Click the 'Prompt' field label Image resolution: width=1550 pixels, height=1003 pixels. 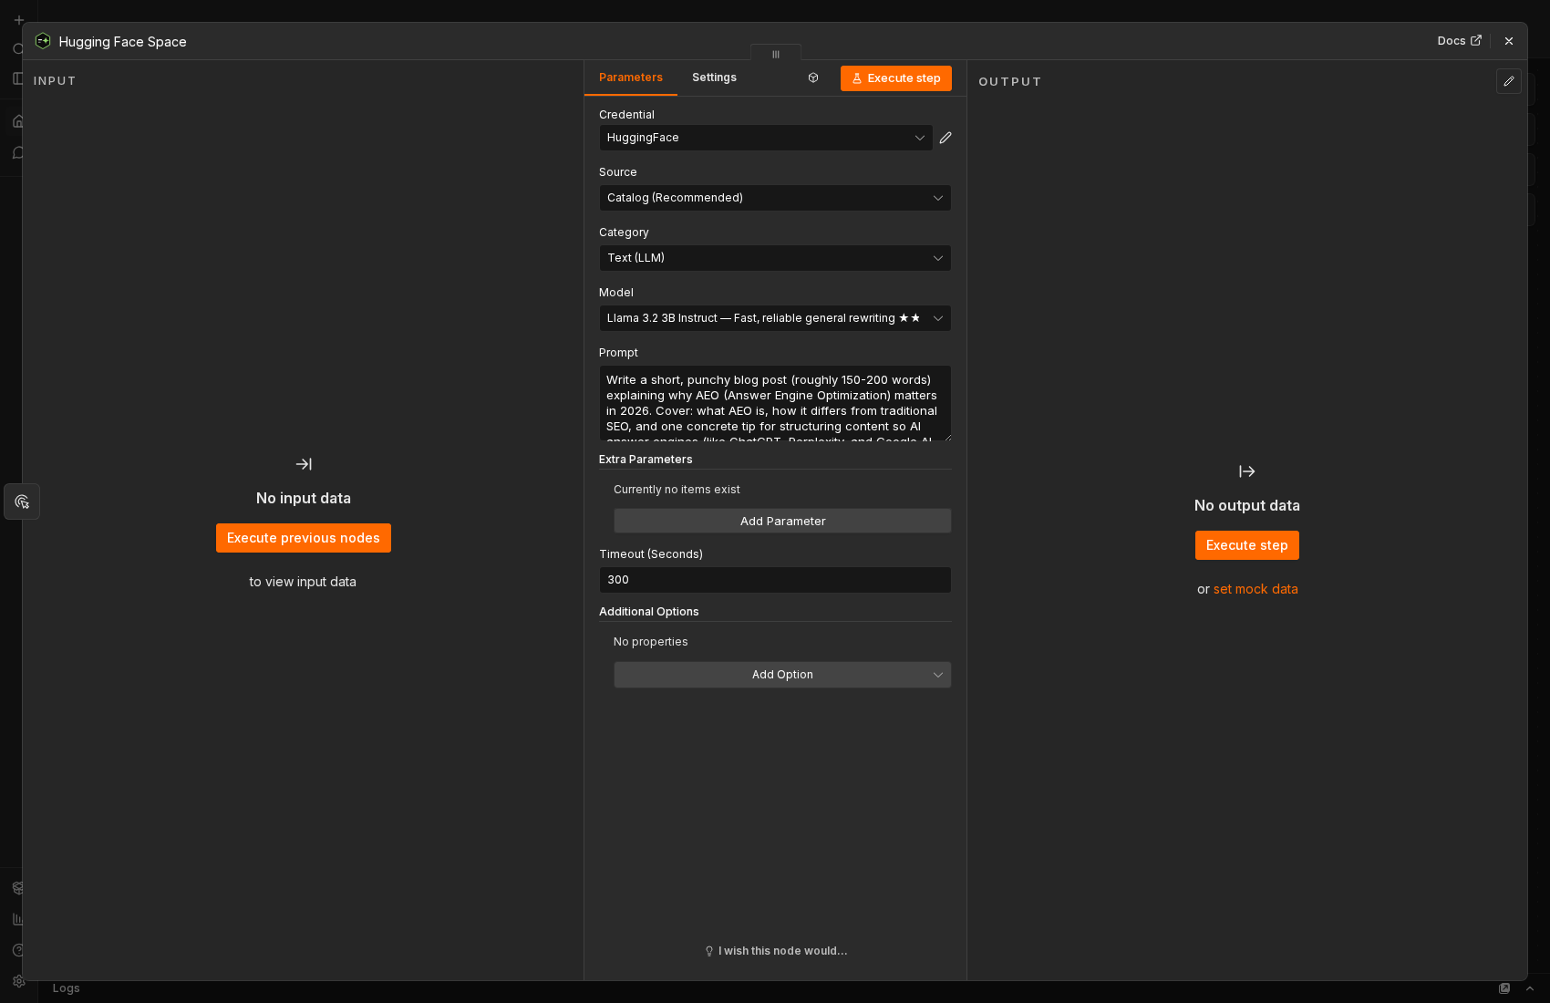click(x=618, y=353)
